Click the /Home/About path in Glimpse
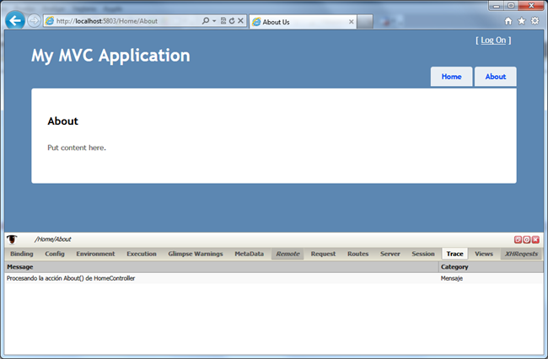Viewport: 548px width, 359px height. (x=53, y=239)
